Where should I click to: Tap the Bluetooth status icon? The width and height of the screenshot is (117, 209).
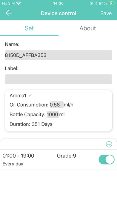point(96,4)
